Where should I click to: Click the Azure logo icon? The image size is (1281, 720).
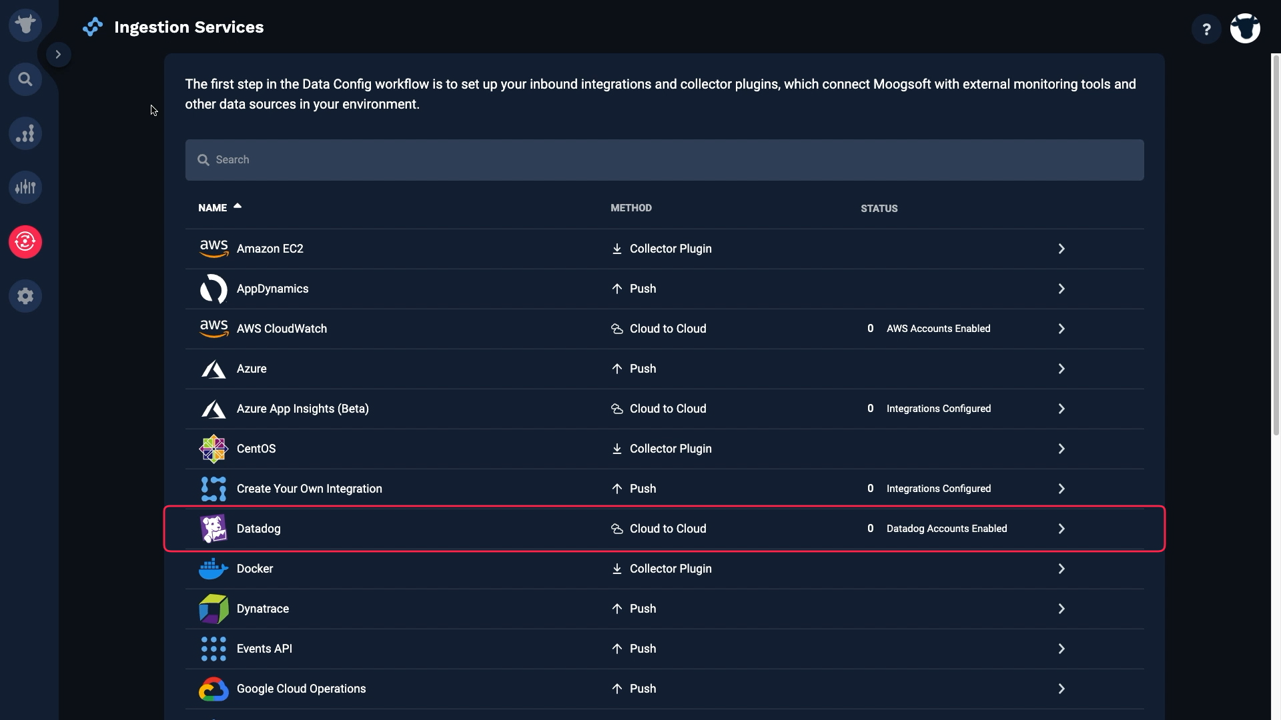pyautogui.click(x=213, y=369)
